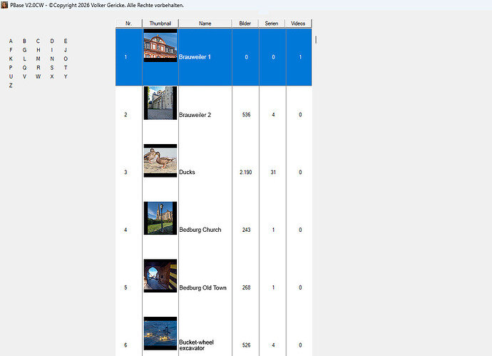Filter by letter N
This screenshot has height=356, width=492.
pyautogui.click(x=52, y=59)
